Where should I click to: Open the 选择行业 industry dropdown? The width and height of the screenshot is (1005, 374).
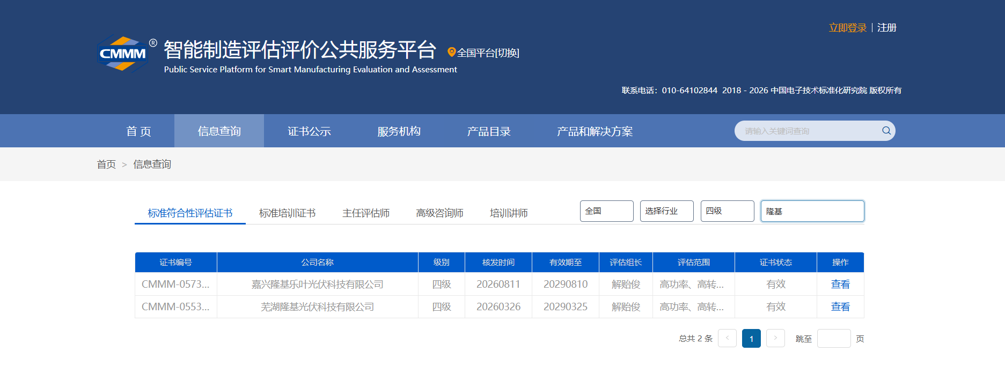tap(666, 211)
